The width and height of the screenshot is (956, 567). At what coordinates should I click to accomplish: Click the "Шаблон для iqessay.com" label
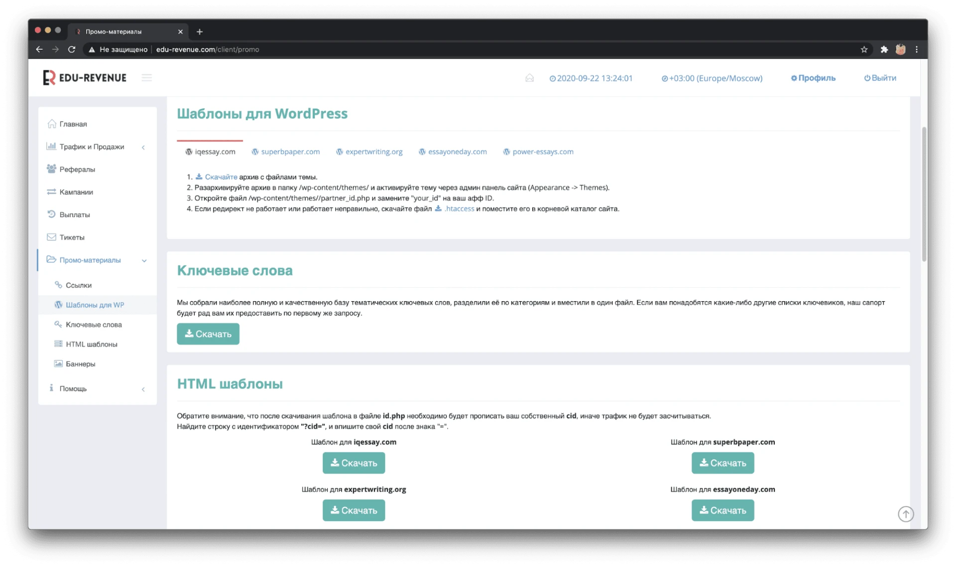(x=354, y=442)
